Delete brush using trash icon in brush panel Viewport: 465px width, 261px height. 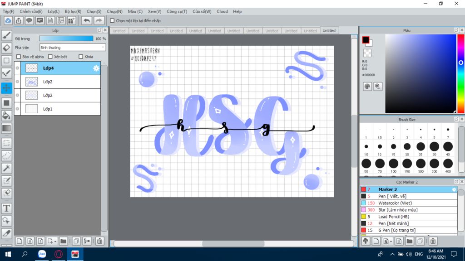(433, 241)
